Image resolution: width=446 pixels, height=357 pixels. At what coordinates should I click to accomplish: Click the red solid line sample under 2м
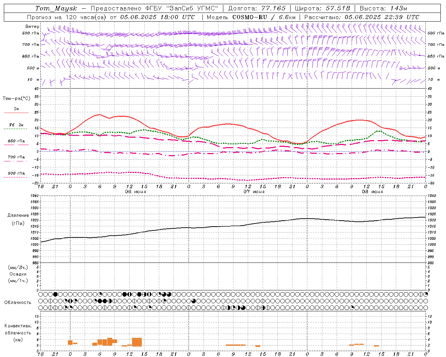click(x=16, y=113)
